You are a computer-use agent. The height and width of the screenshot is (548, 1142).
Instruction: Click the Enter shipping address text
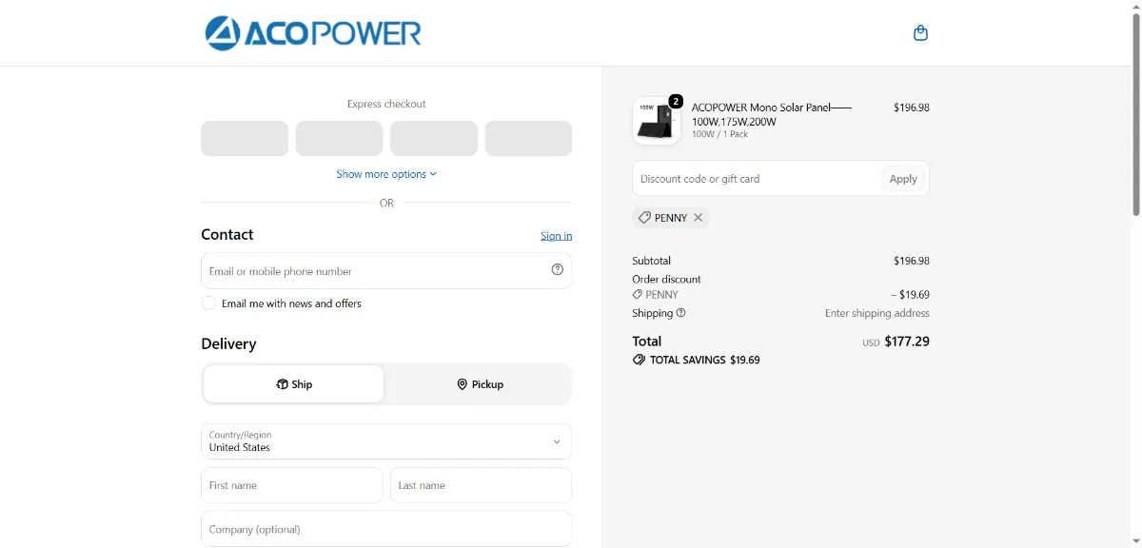(x=877, y=313)
